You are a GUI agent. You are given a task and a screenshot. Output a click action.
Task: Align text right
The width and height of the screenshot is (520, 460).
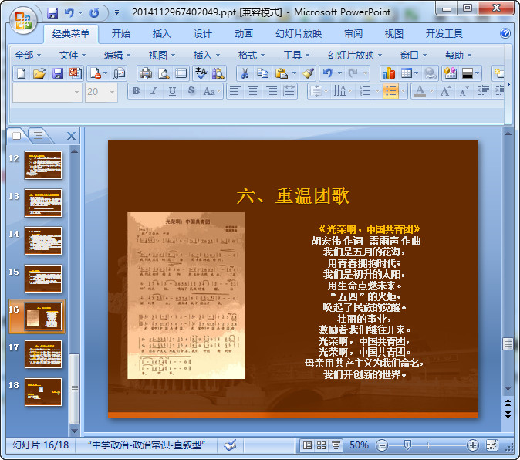[272, 91]
